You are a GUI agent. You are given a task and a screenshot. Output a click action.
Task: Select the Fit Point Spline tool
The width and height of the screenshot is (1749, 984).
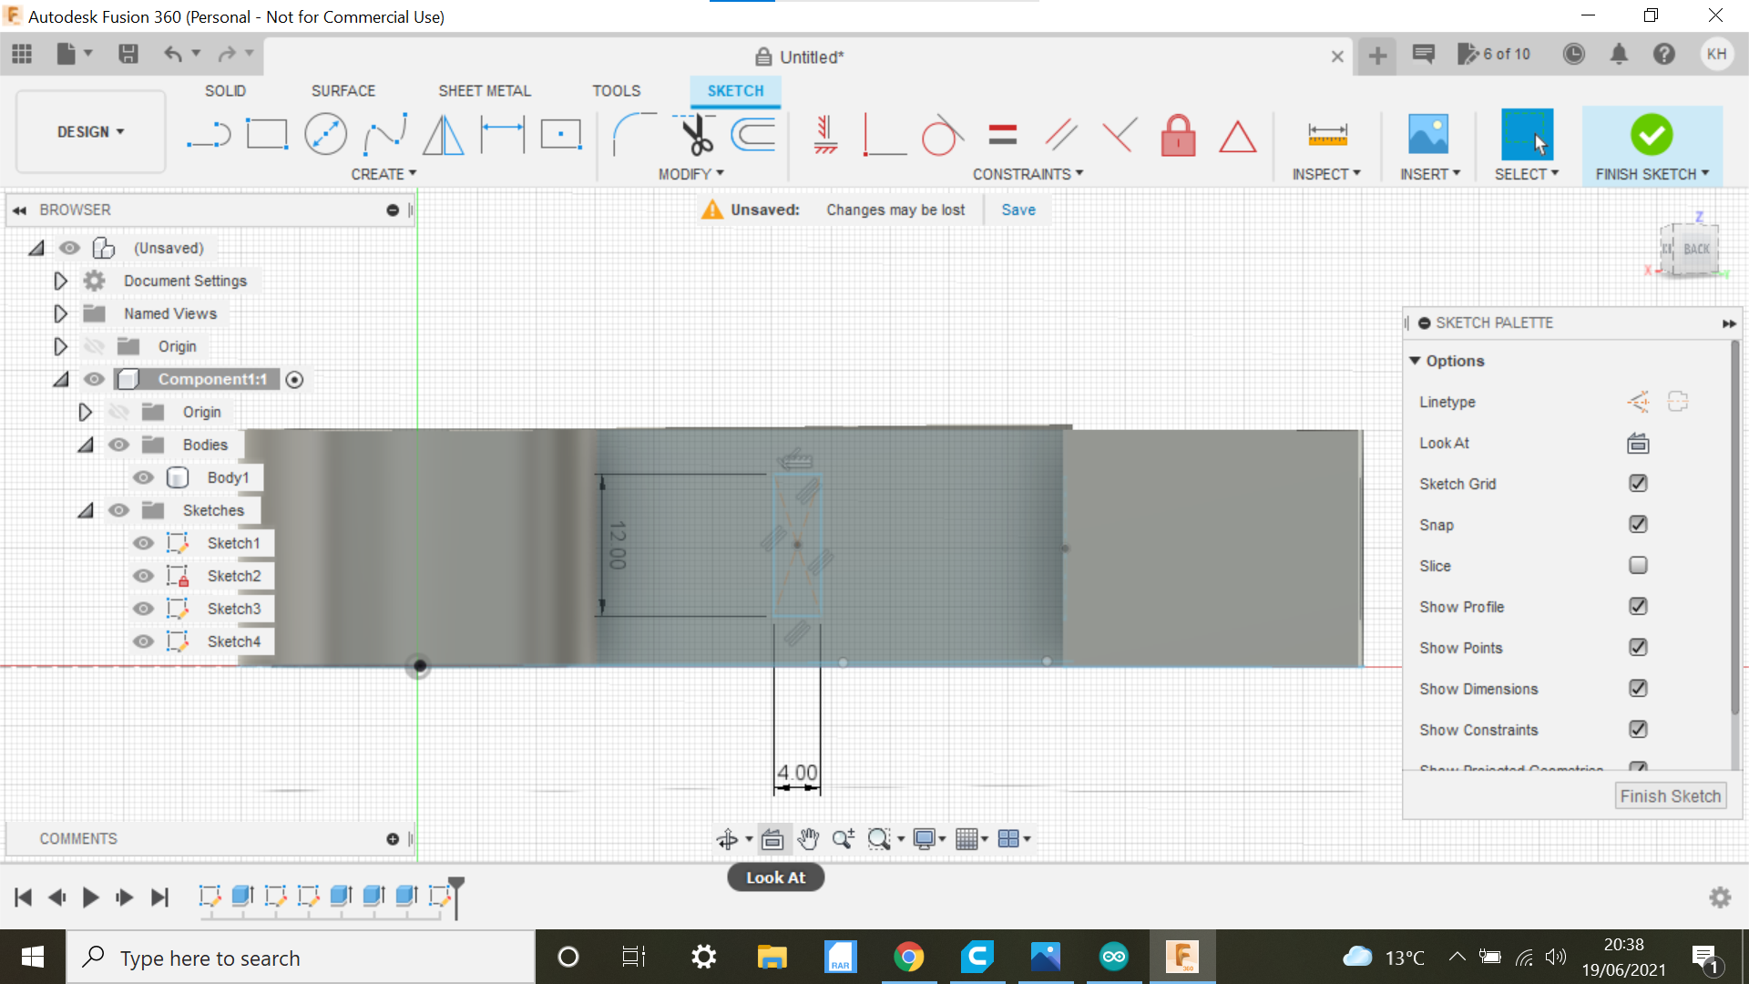(x=384, y=135)
